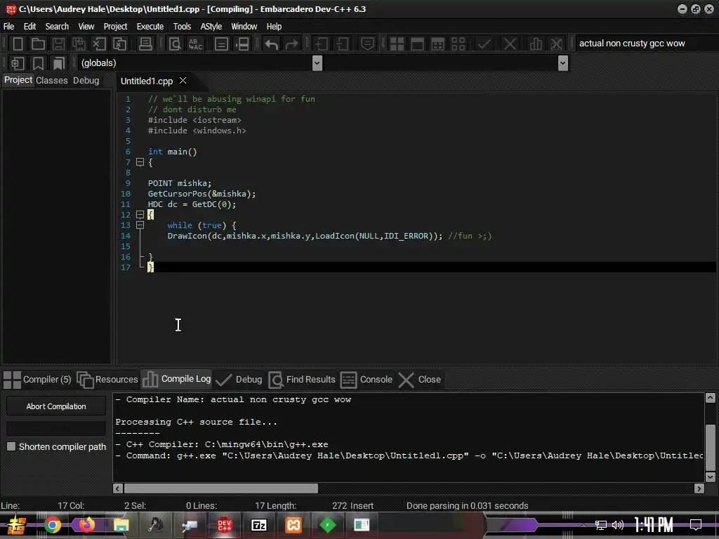Click the Abort Compilation button
719x539 pixels.
tap(56, 406)
